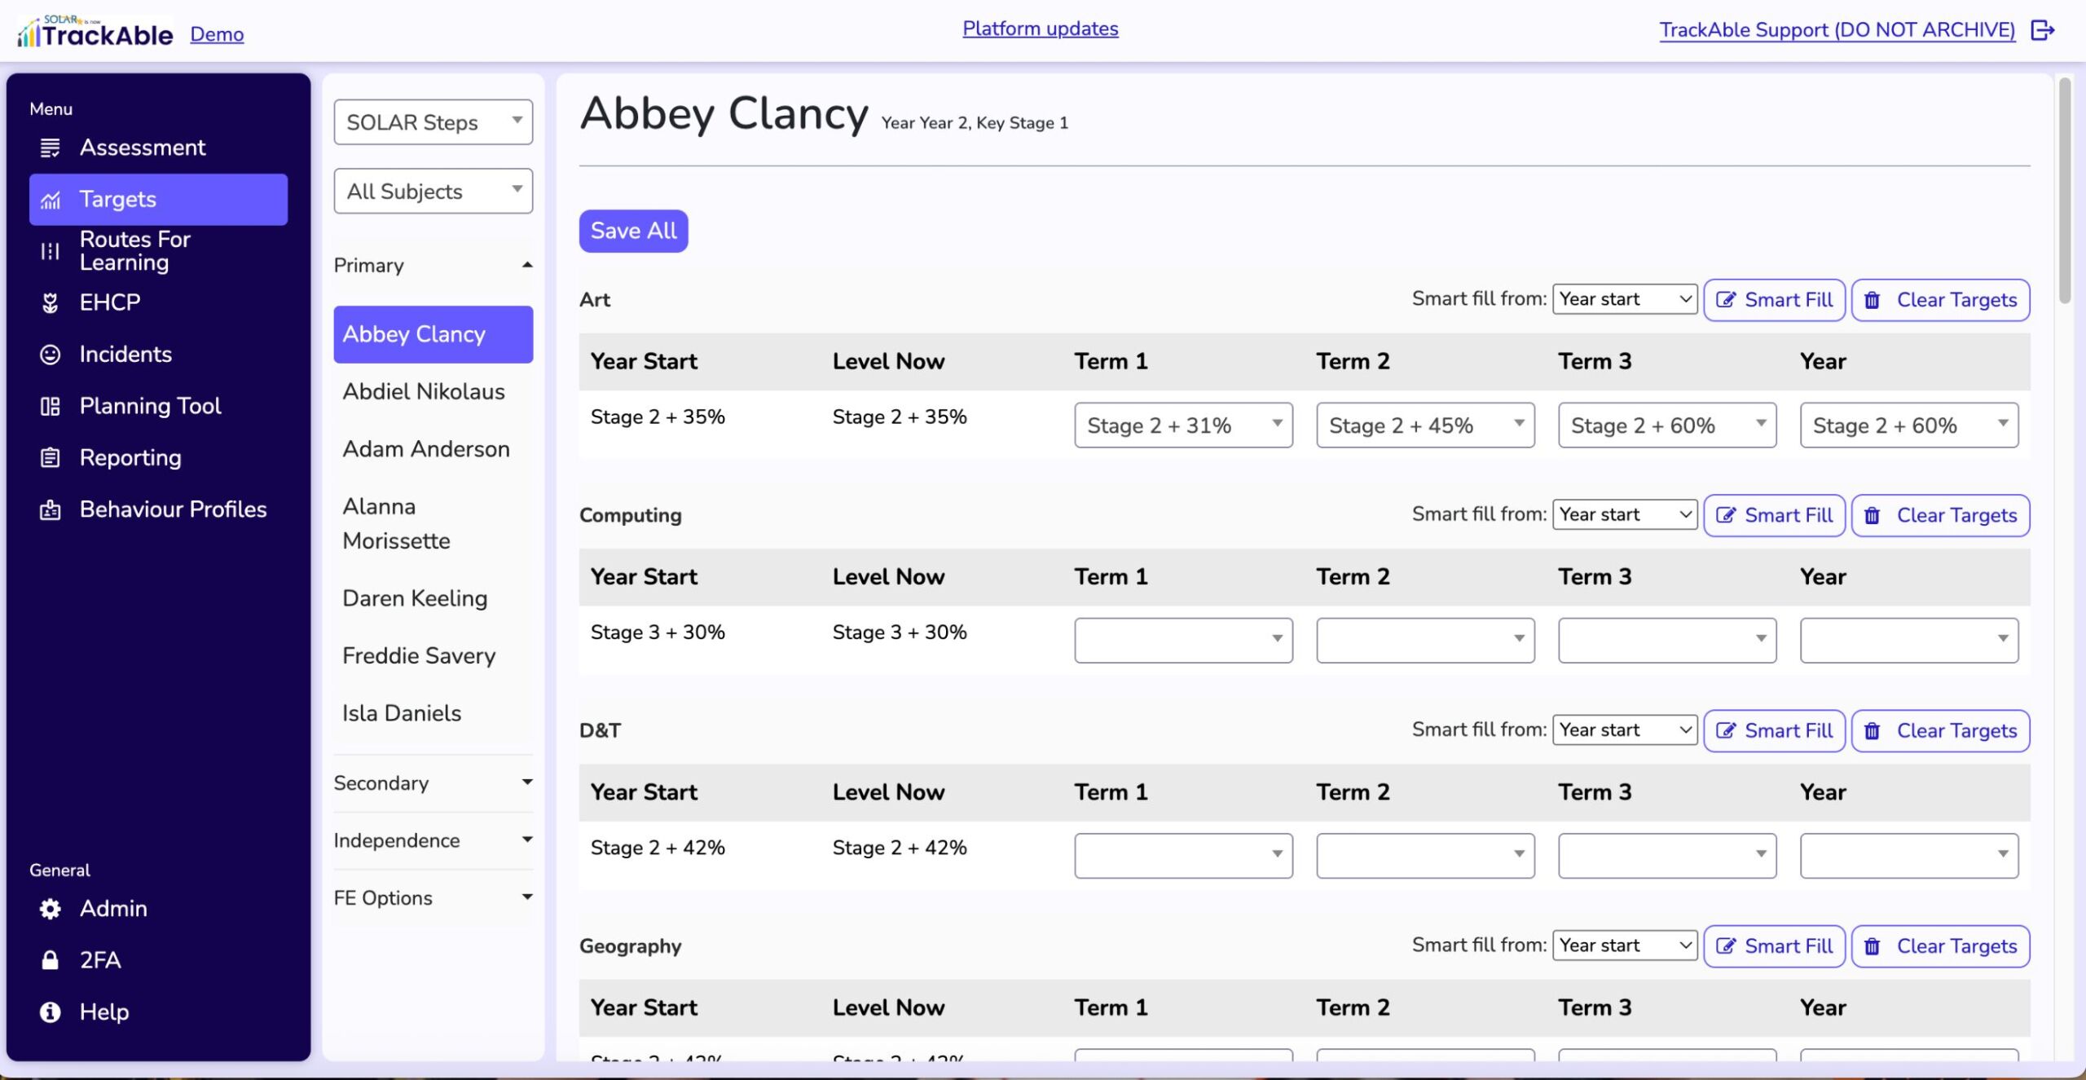Expand the Secondary student group

433,783
